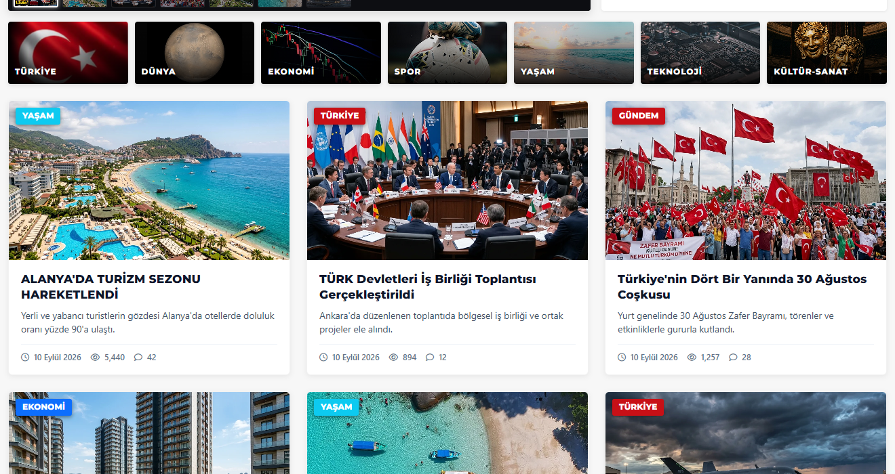This screenshot has width=895, height=474.
Task: Open the SPOR category tile
Action: [447, 53]
